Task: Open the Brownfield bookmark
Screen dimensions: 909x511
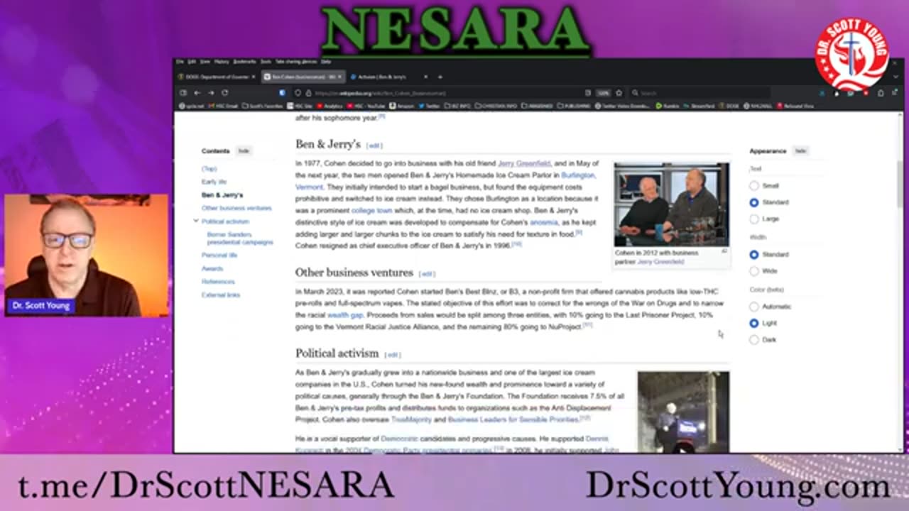Action: click(x=700, y=106)
